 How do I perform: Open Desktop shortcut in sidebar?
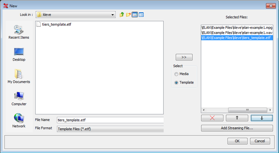[19, 55]
